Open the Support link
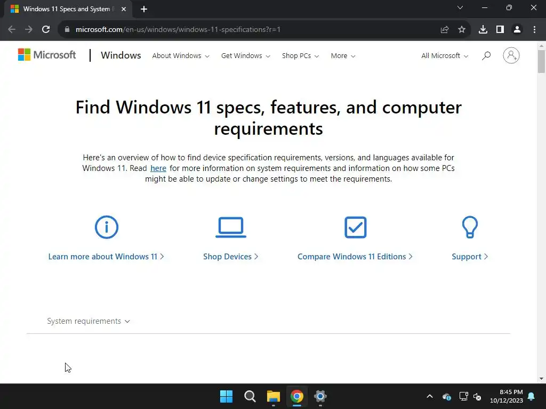Image resolution: width=546 pixels, height=409 pixels. 470,257
